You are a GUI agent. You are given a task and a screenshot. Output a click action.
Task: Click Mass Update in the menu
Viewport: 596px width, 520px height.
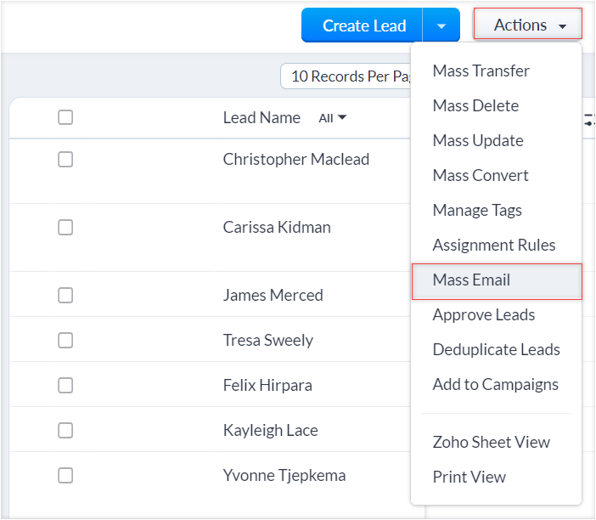pyautogui.click(x=478, y=140)
